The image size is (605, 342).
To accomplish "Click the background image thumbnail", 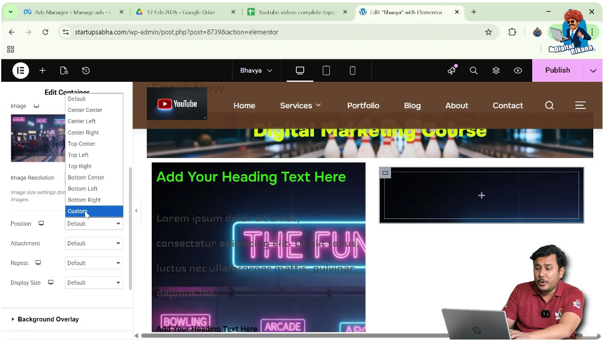I will point(38,138).
